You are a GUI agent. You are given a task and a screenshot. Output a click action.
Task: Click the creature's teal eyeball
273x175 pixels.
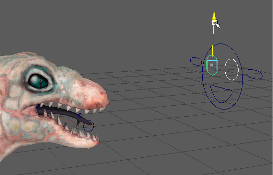pyautogui.click(x=38, y=81)
